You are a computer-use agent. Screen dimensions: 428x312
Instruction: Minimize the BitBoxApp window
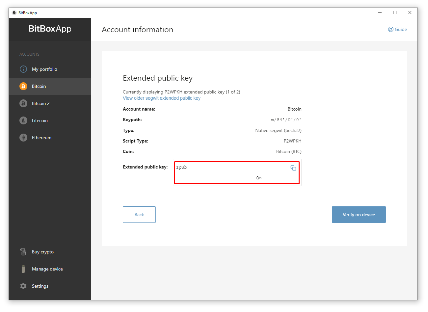point(380,13)
